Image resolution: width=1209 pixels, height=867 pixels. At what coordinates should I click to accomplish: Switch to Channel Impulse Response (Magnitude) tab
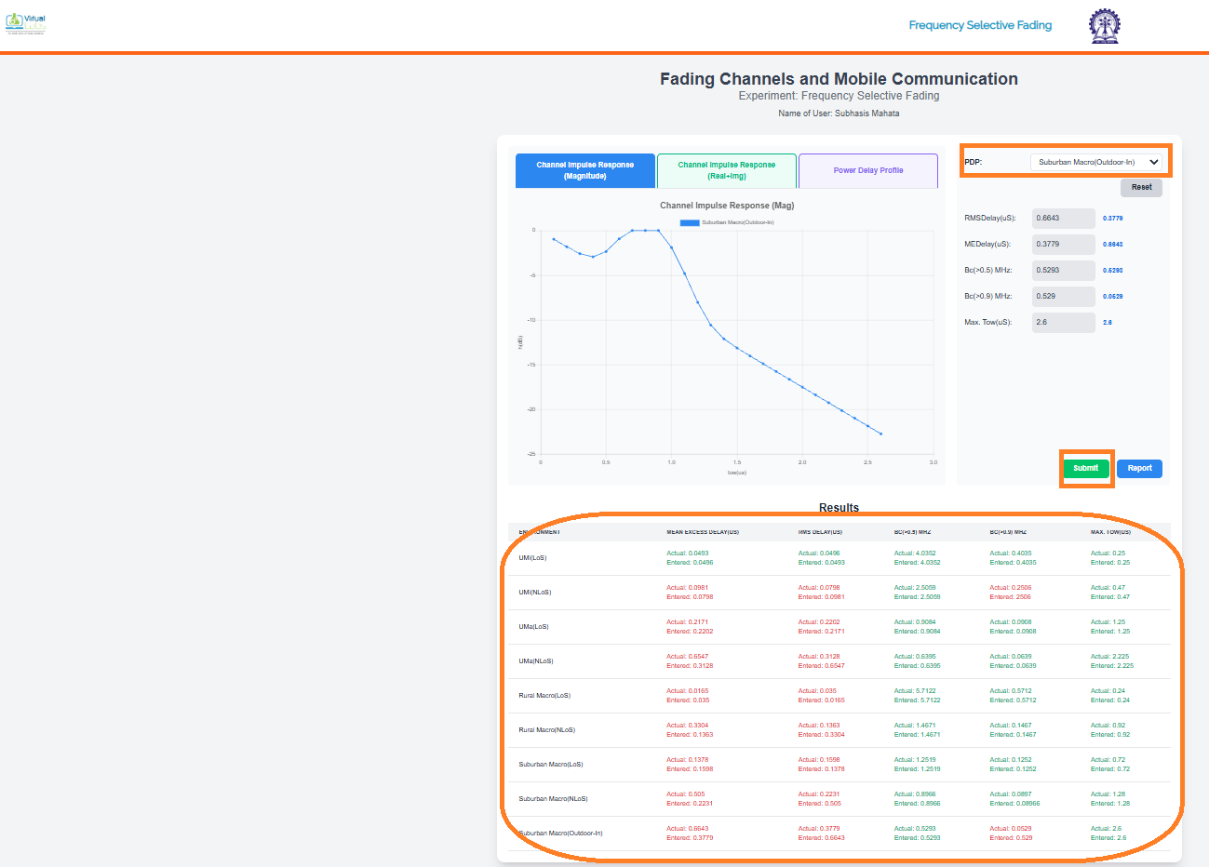pos(585,170)
